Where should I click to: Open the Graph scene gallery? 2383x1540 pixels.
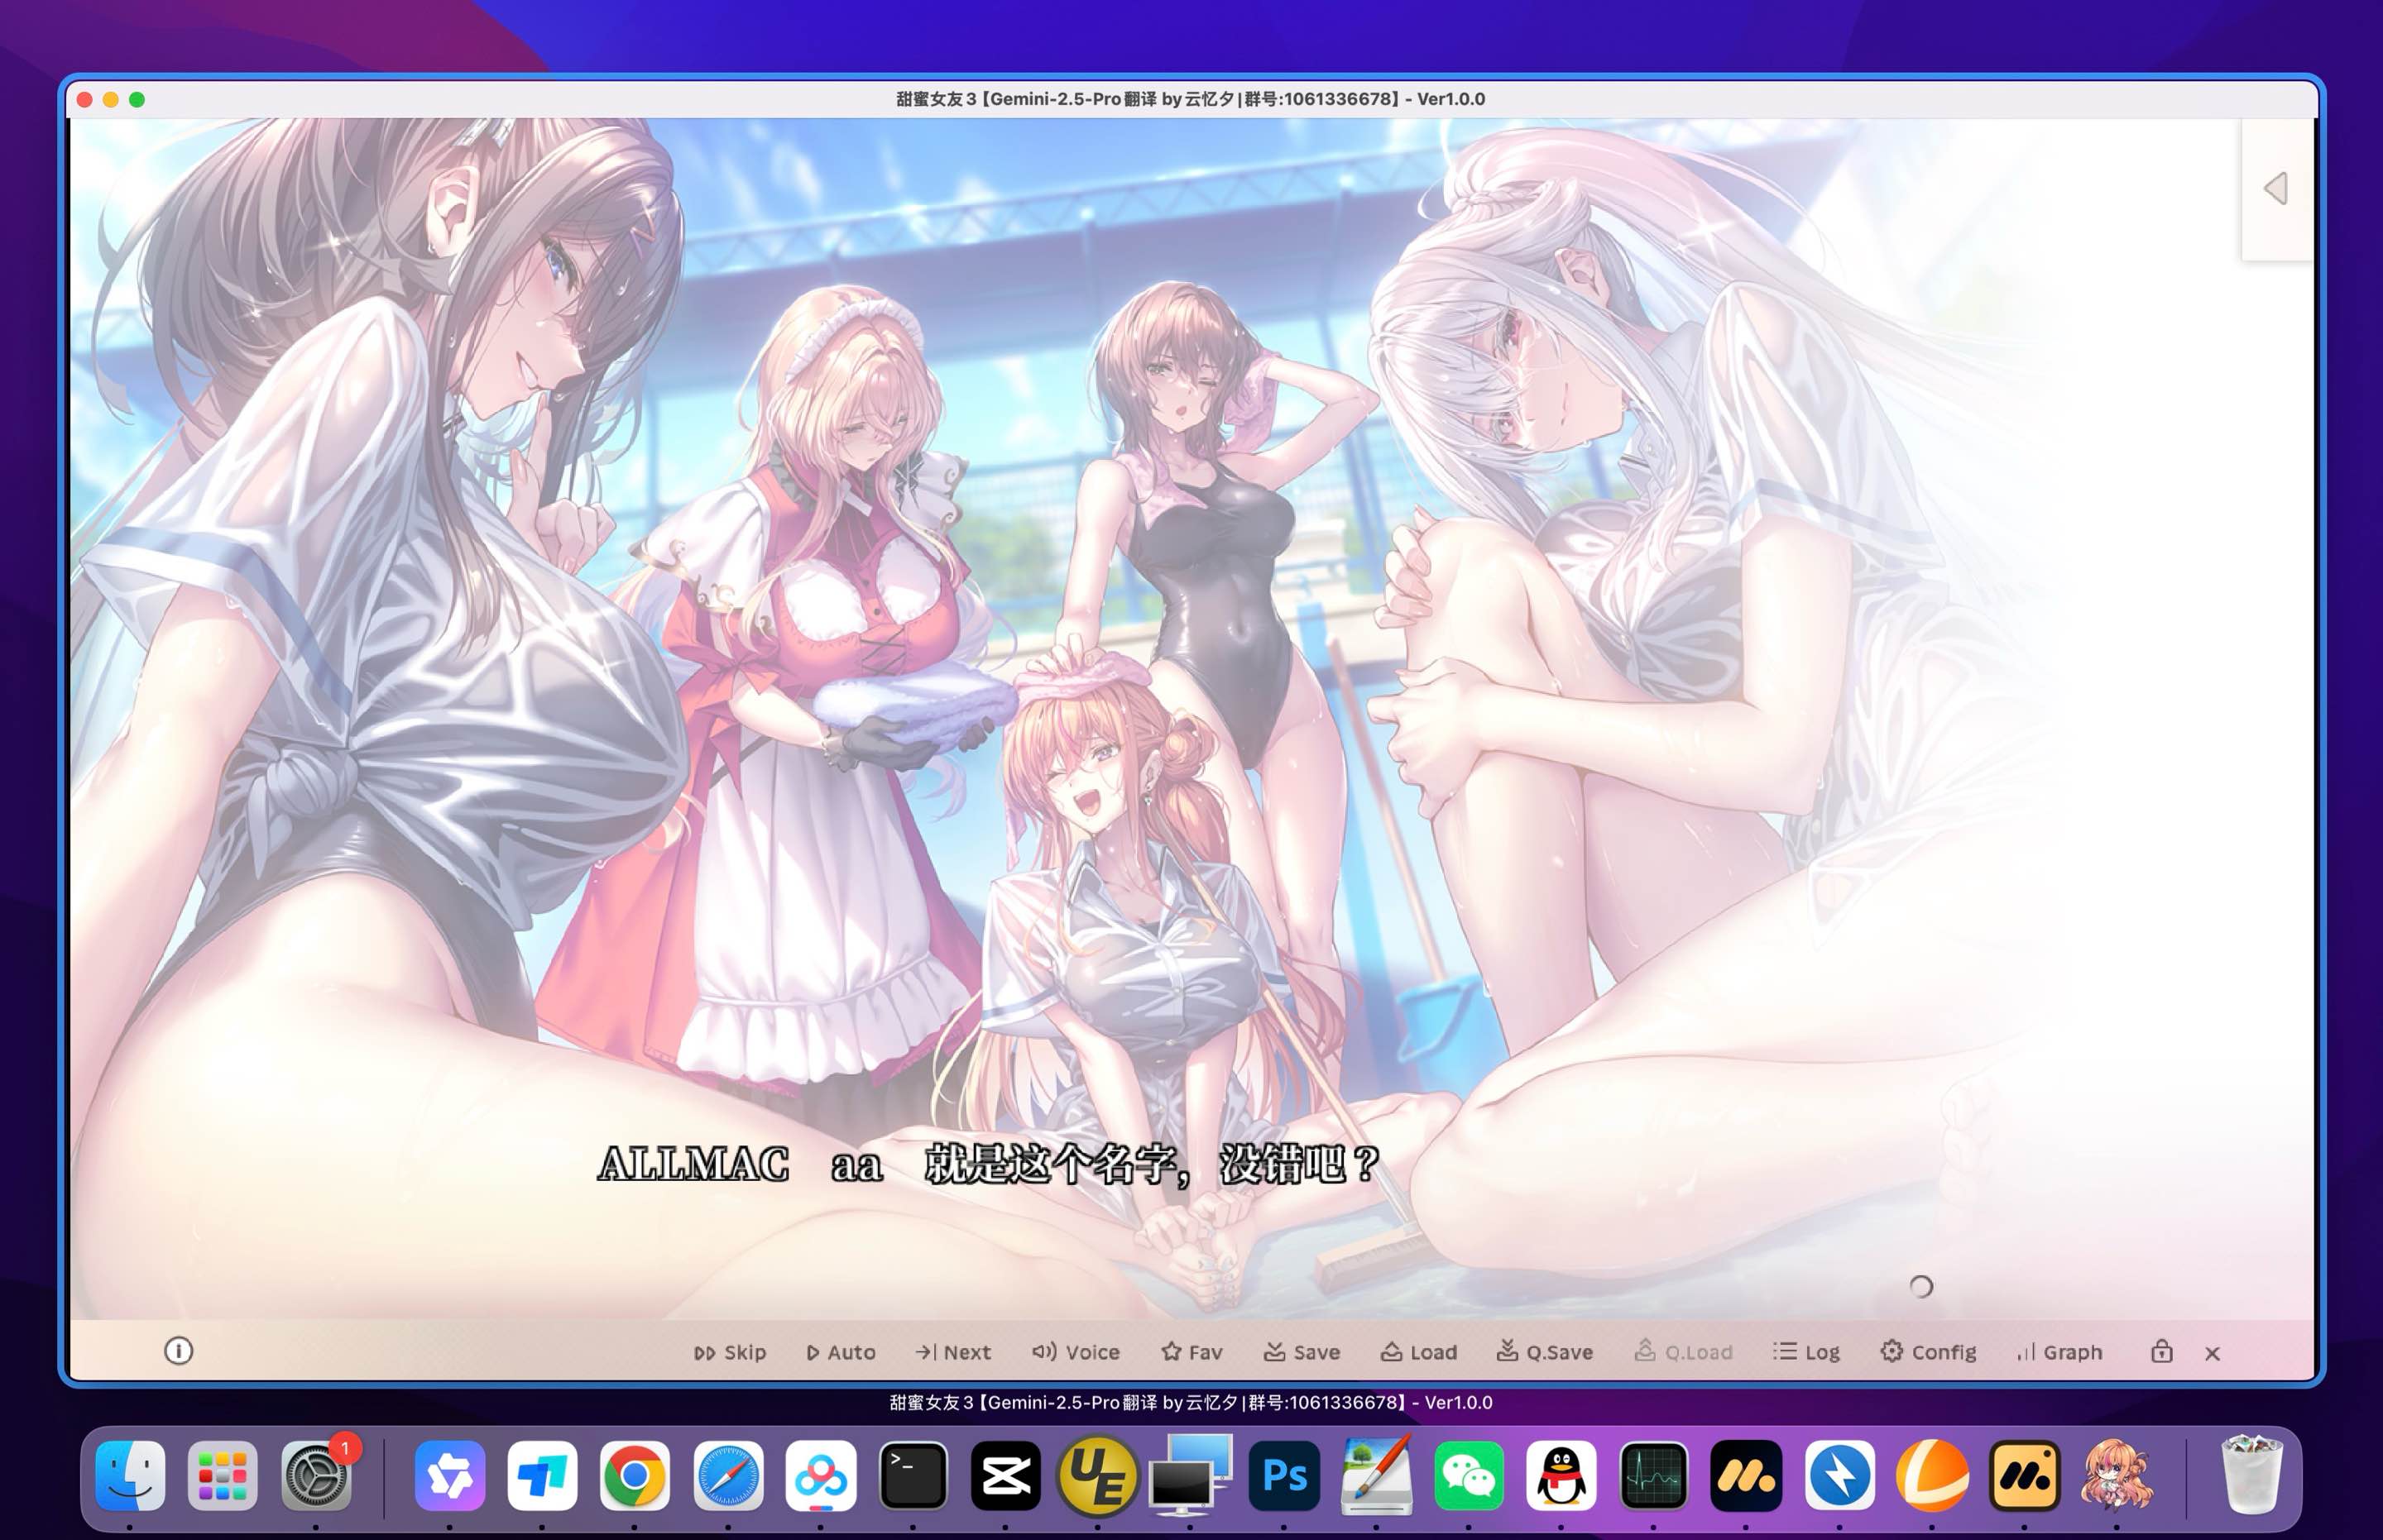[2058, 1352]
